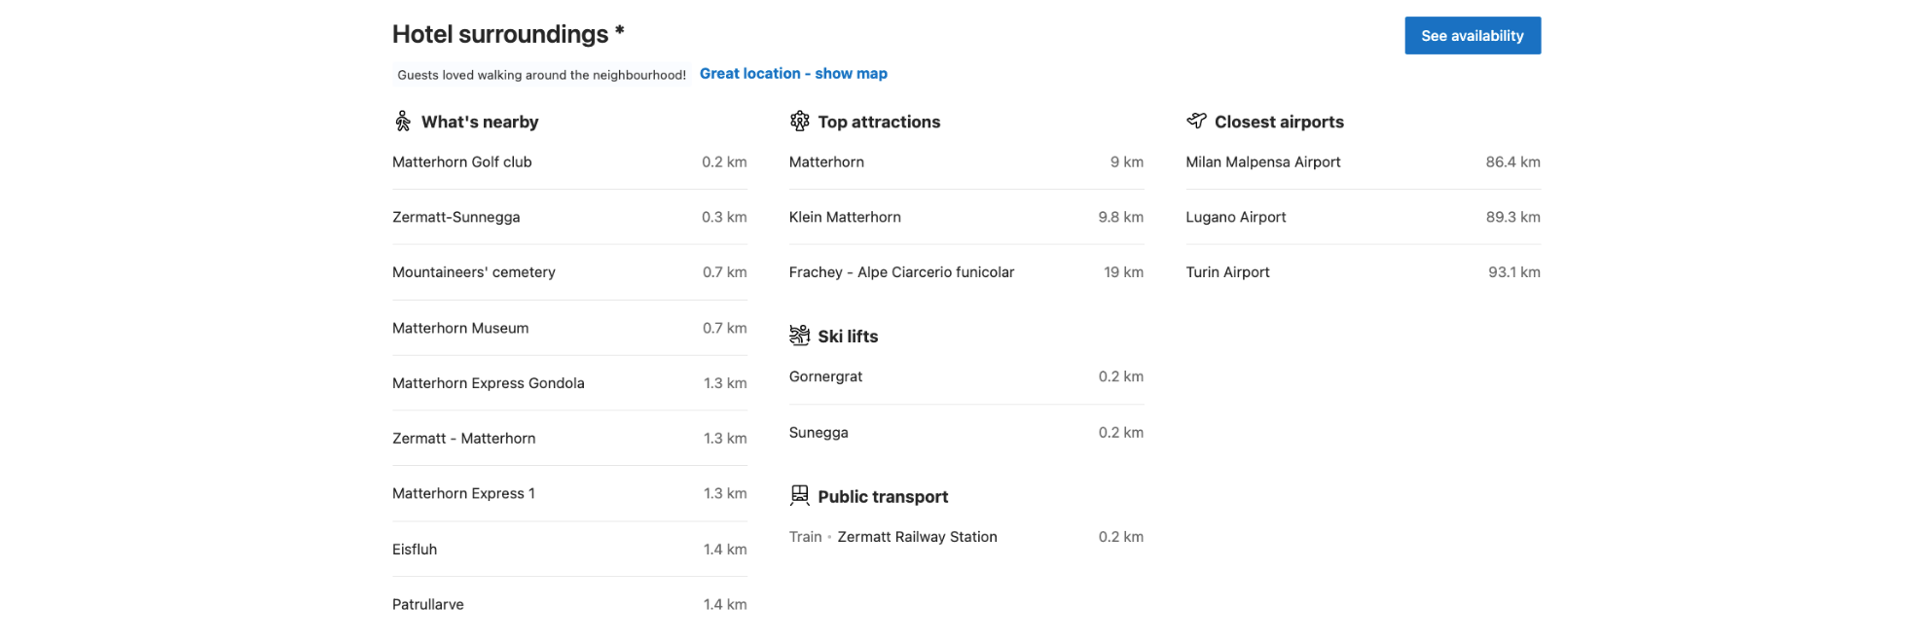Select Frachey - Alpe Ciarcerio funicolar
Screen dimensions: 1929x642
[x=966, y=272]
